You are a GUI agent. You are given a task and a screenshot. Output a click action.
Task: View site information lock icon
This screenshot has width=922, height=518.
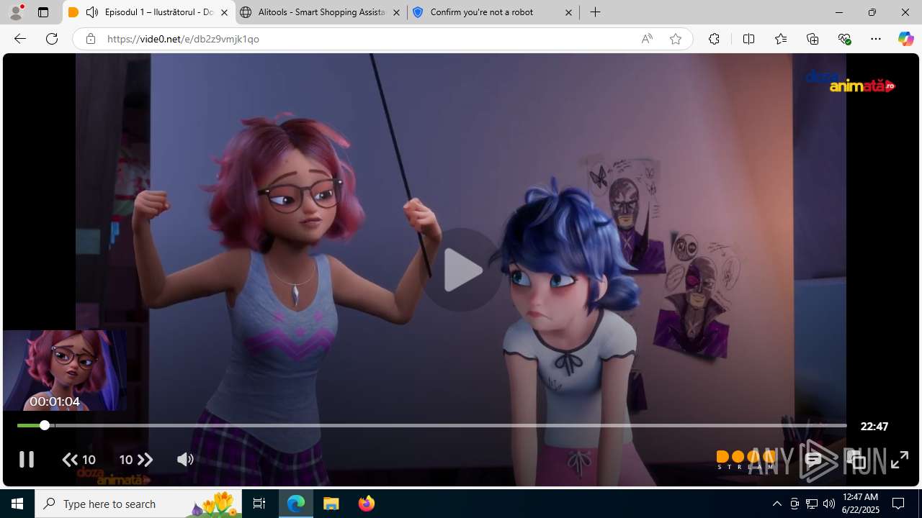pos(90,39)
